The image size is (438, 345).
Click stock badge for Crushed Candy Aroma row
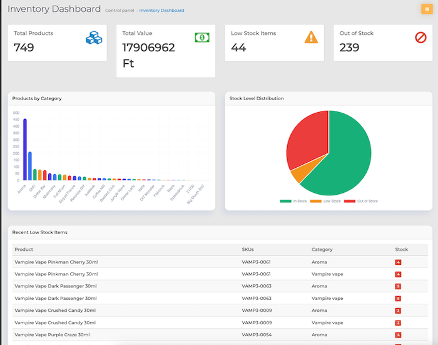coord(398,311)
